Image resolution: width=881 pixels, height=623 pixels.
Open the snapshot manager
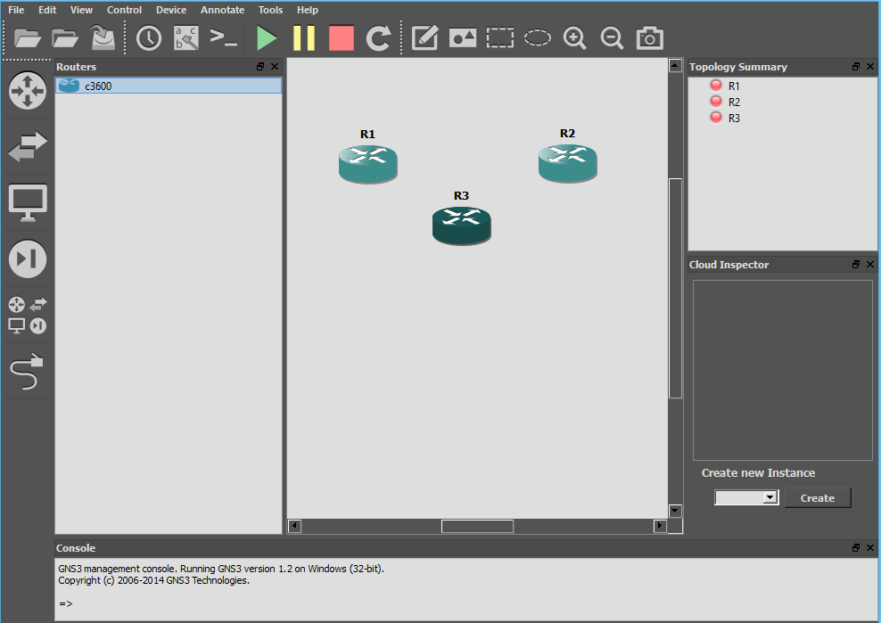(148, 37)
